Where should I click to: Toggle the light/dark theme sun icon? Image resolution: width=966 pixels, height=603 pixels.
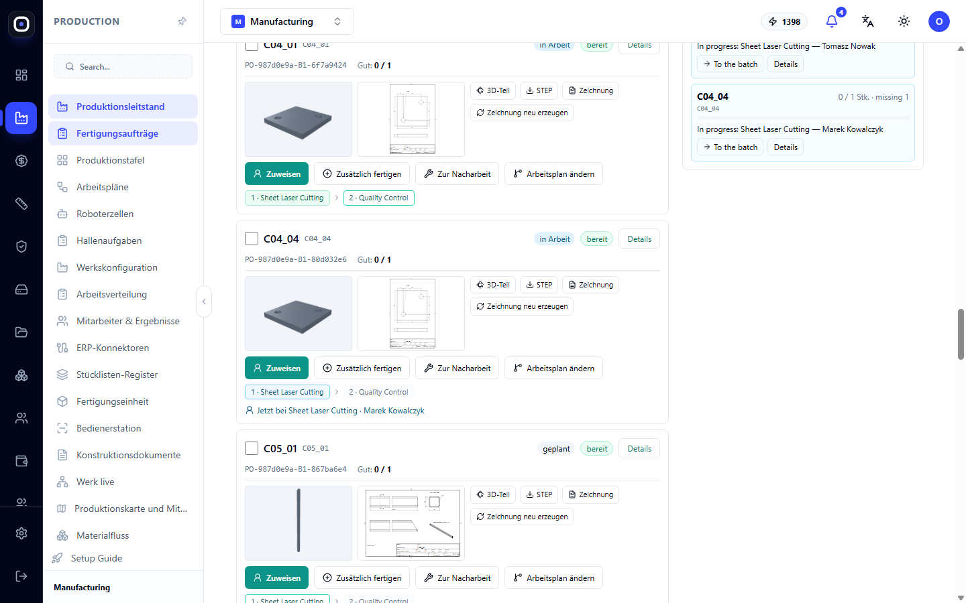coord(904,21)
